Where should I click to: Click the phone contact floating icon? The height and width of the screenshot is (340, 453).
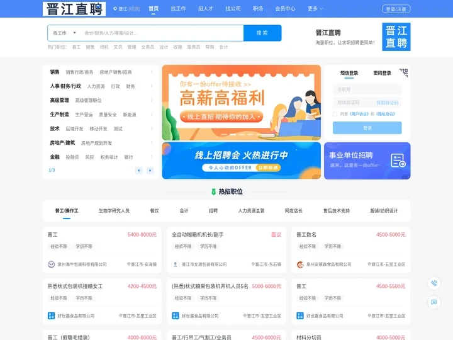[x=434, y=283]
